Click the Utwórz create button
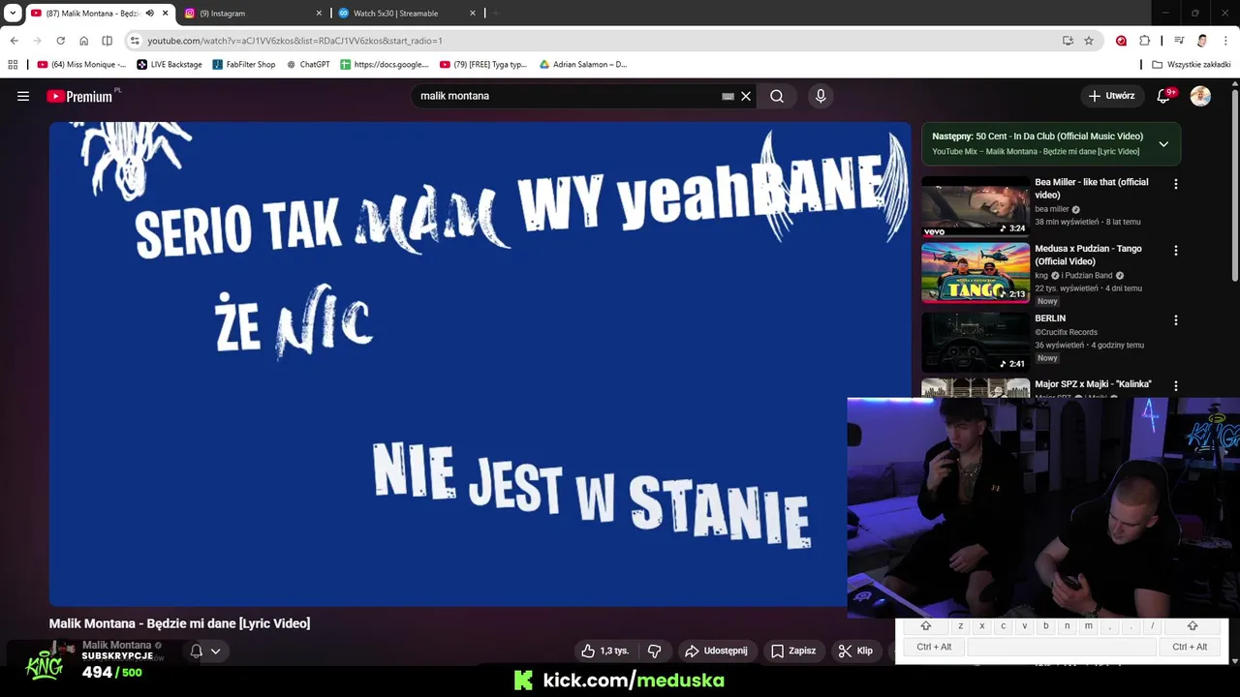The height and width of the screenshot is (697, 1240). click(x=1111, y=96)
